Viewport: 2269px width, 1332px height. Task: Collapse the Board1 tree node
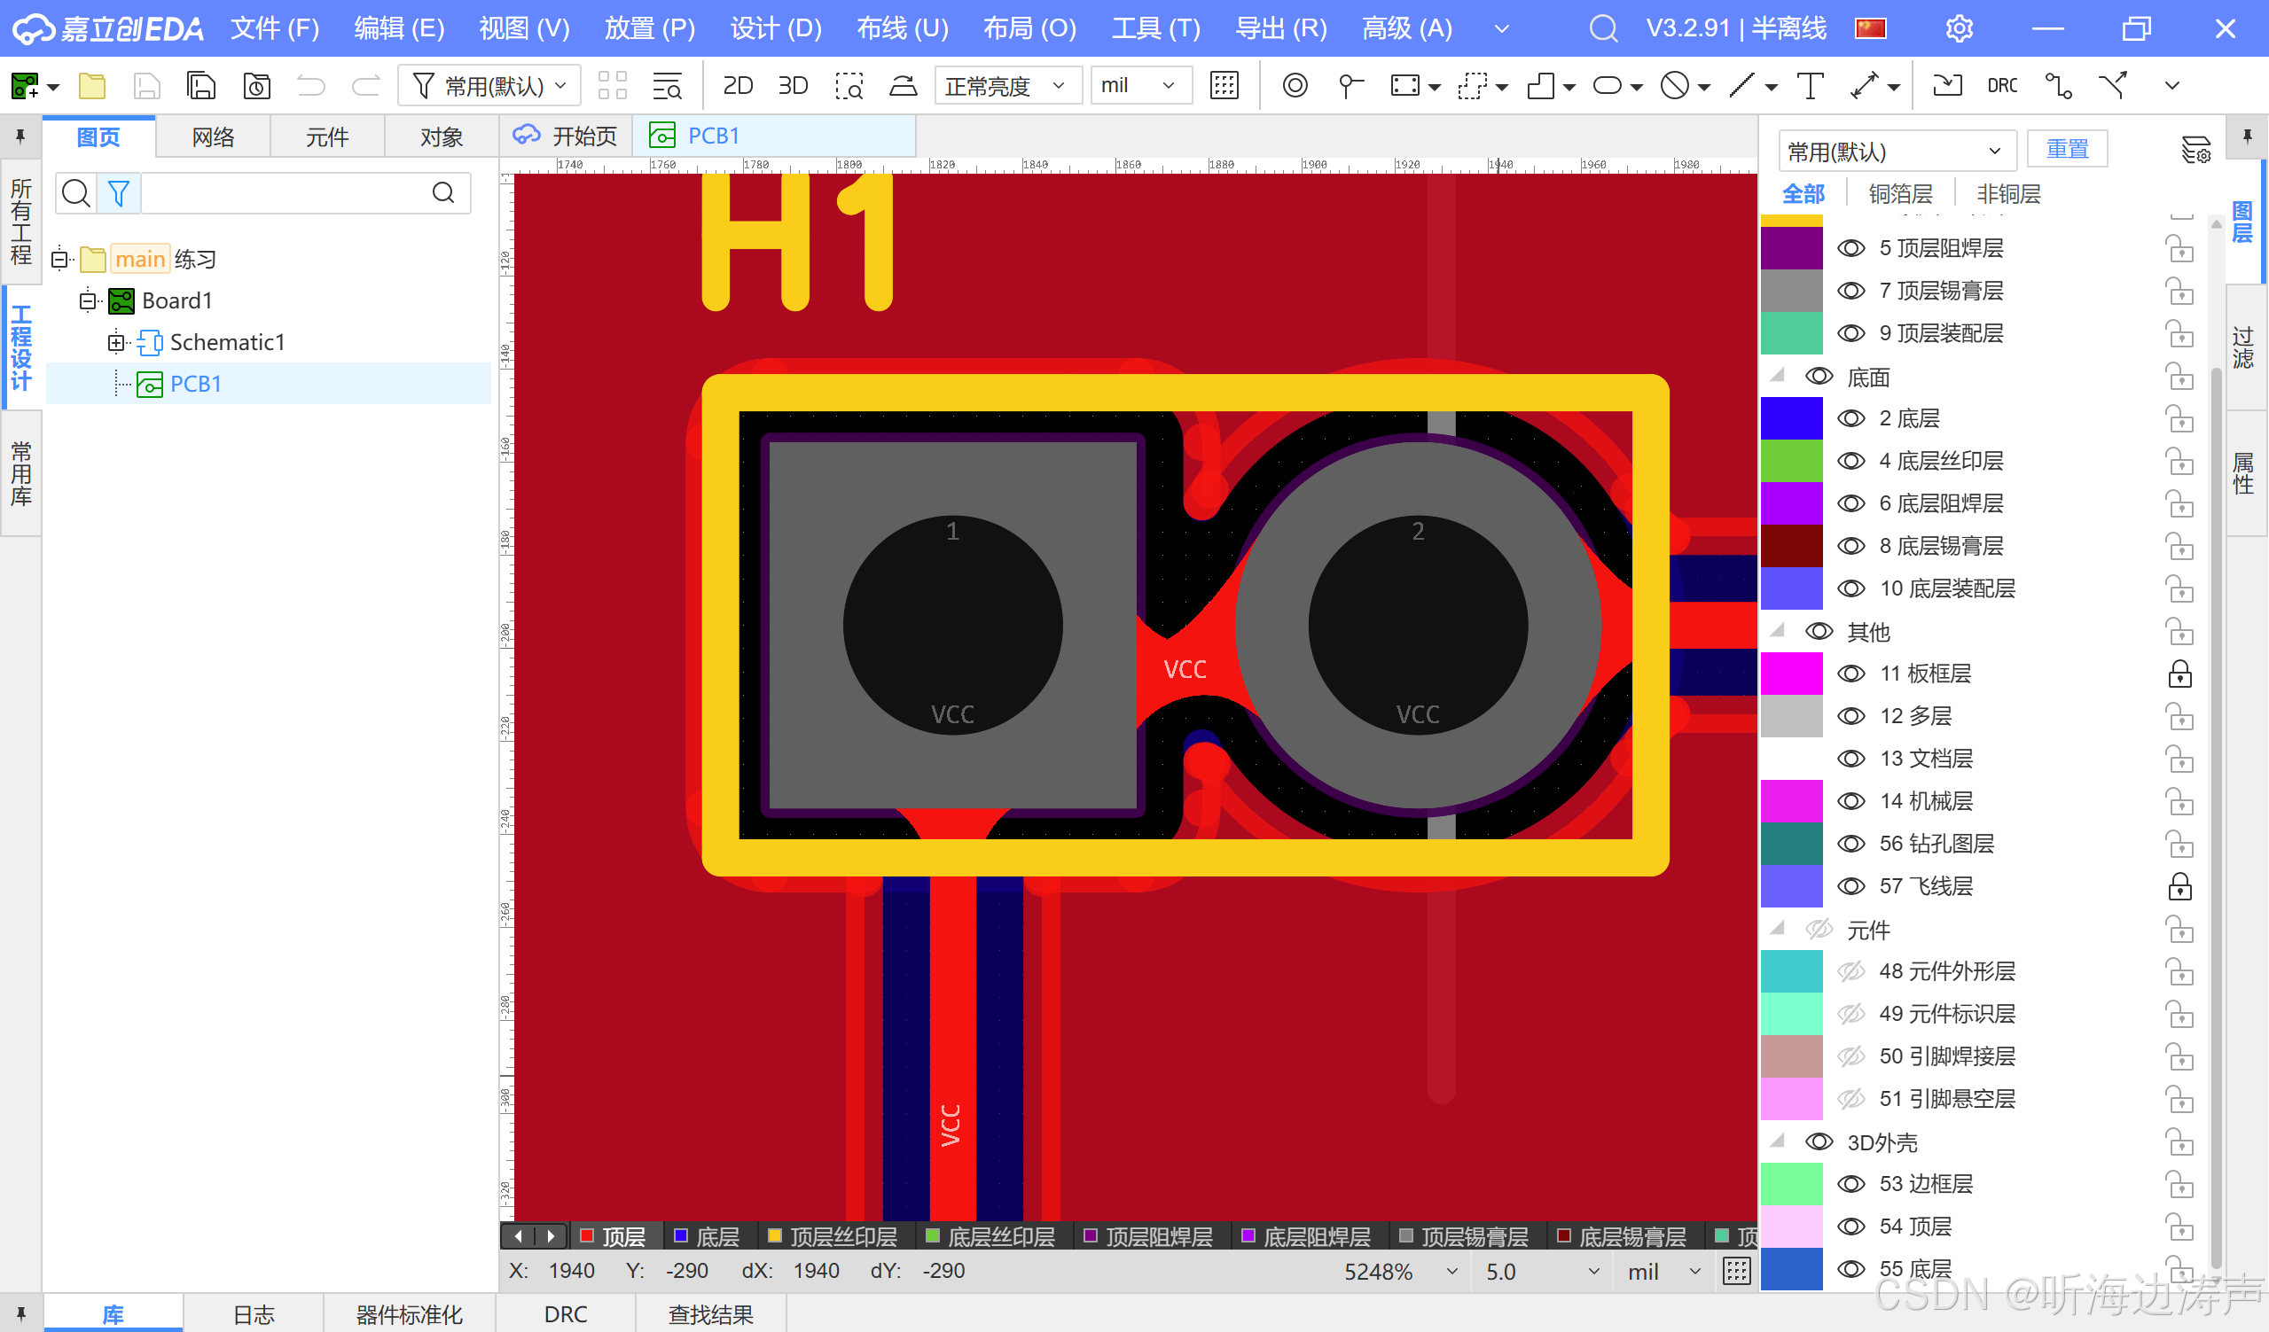(x=88, y=300)
